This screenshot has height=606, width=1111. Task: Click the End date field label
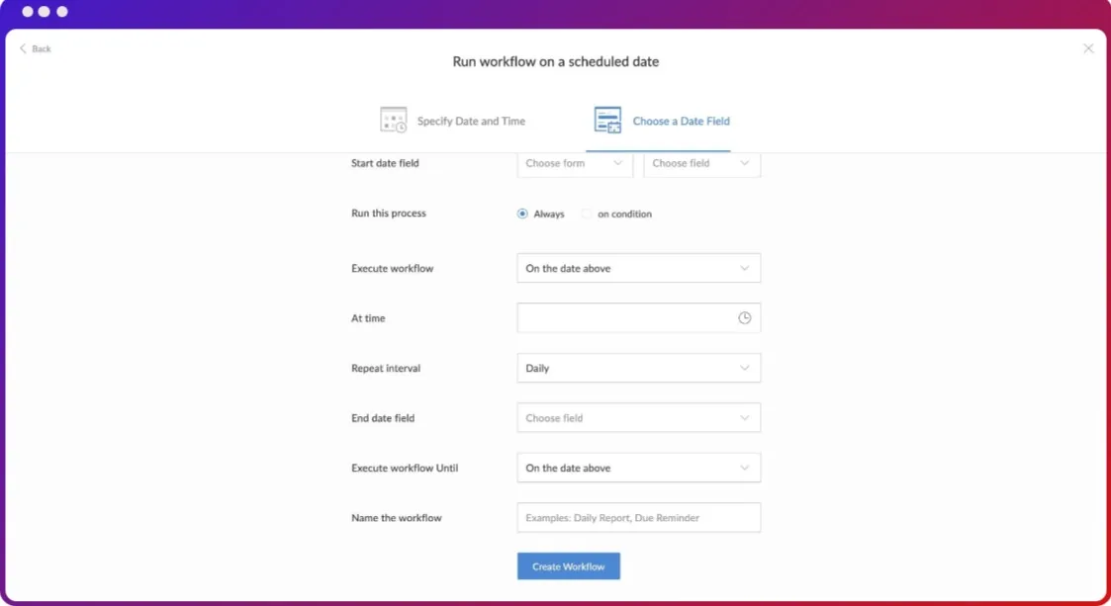click(383, 418)
